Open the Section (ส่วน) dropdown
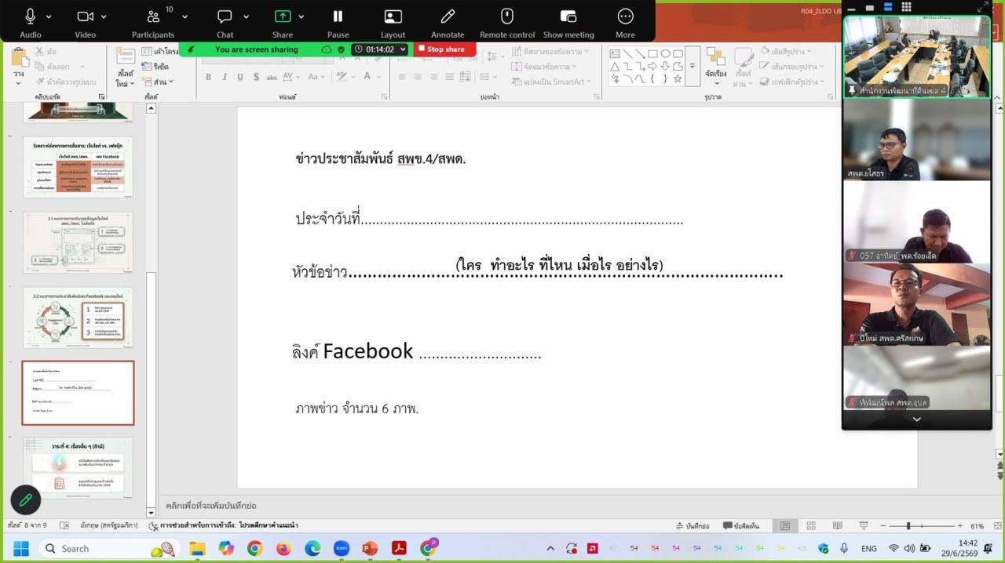Image resolution: width=1005 pixels, height=563 pixels. point(158,82)
